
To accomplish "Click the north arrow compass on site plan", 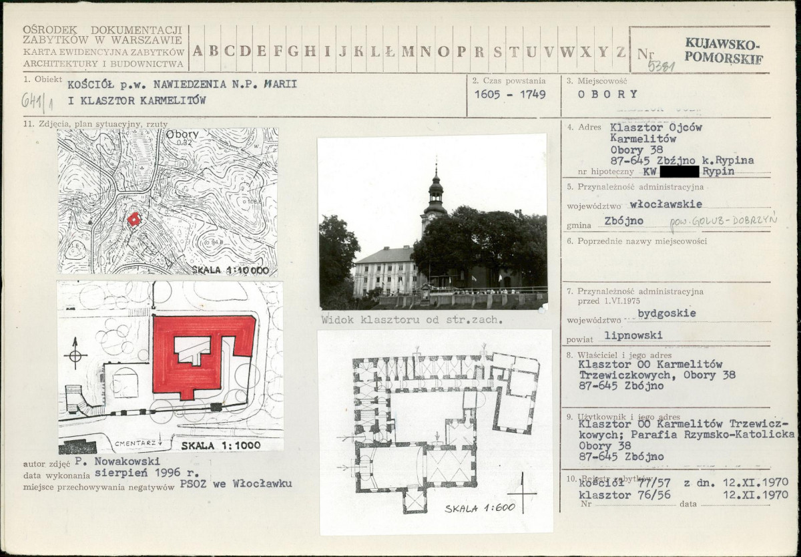I will coord(75,353).
